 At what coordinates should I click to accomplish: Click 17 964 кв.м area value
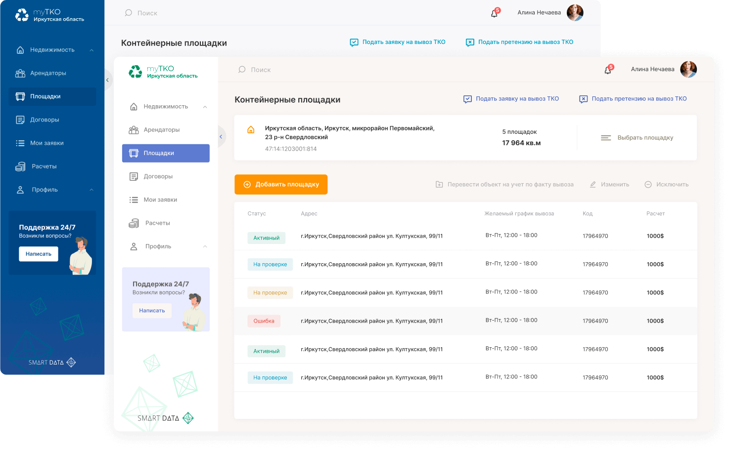(x=521, y=143)
